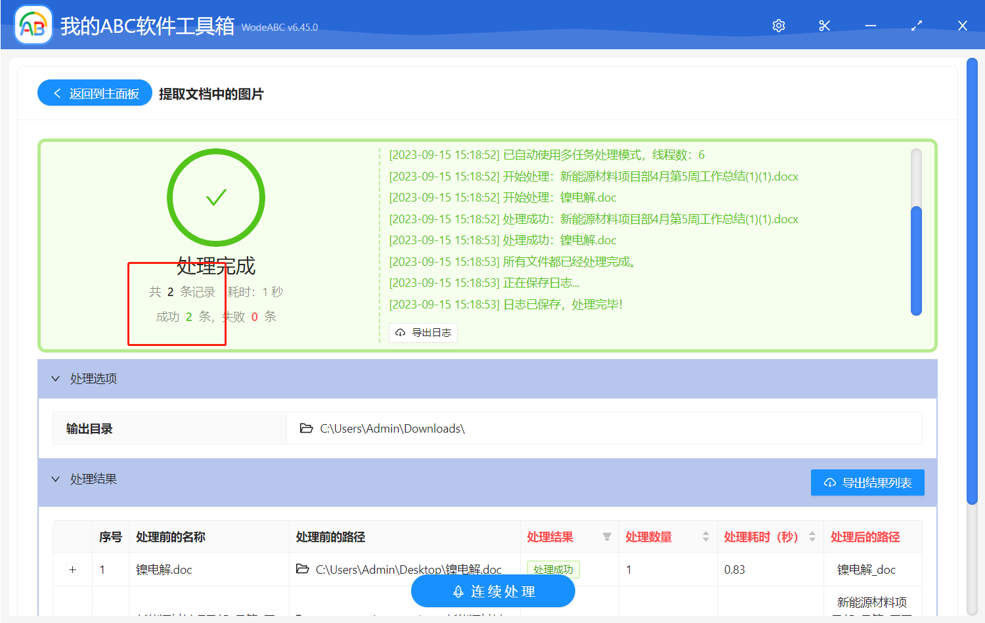Click the sort arrows on 处理耗时 column

pyautogui.click(x=812, y=536)
